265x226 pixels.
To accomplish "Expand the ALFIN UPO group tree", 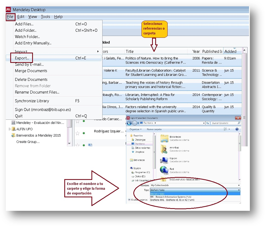I will pos(9,129).
